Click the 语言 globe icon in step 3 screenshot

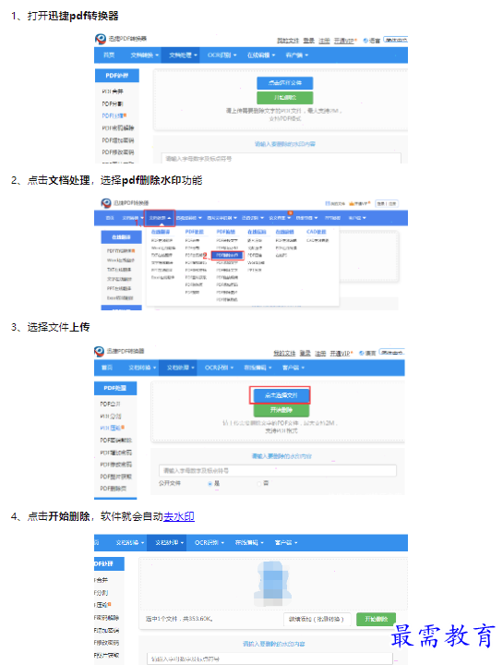[362, 353]
